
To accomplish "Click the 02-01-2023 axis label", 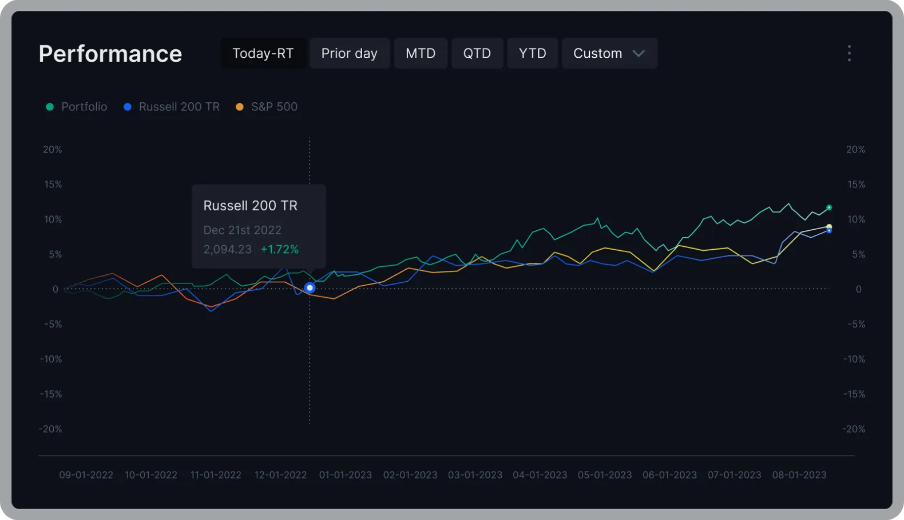I will point(410,475).
